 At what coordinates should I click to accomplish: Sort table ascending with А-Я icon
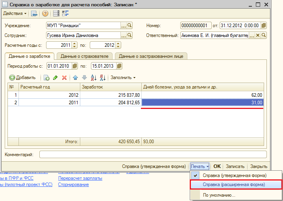94,77
